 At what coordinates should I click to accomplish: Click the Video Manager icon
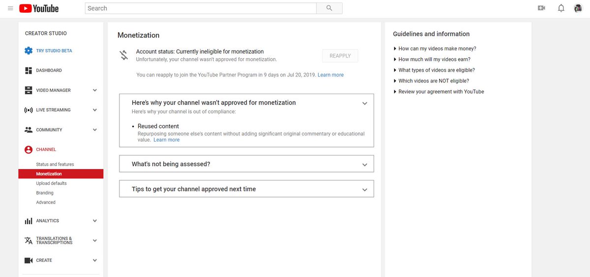[29, 90]
